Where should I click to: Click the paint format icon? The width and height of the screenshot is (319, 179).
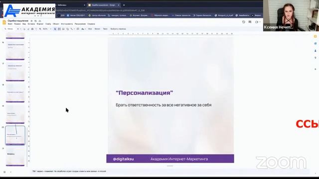coord(36,29)
